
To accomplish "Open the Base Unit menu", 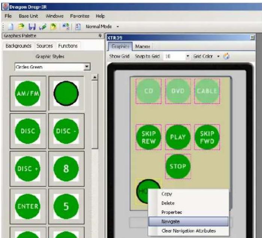I will (x=28, y=16).
